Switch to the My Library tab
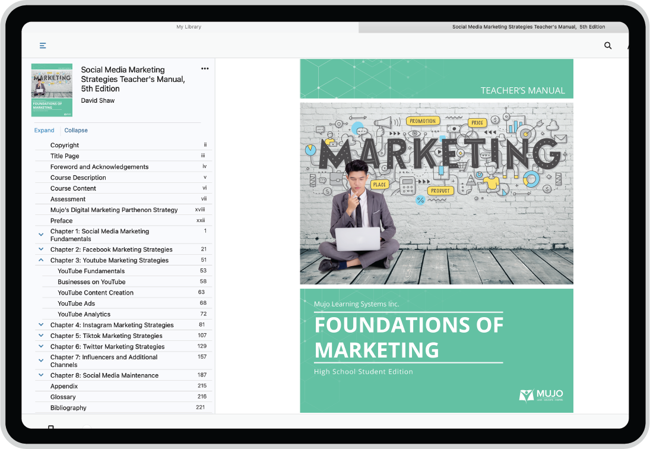 coord(189,27)
